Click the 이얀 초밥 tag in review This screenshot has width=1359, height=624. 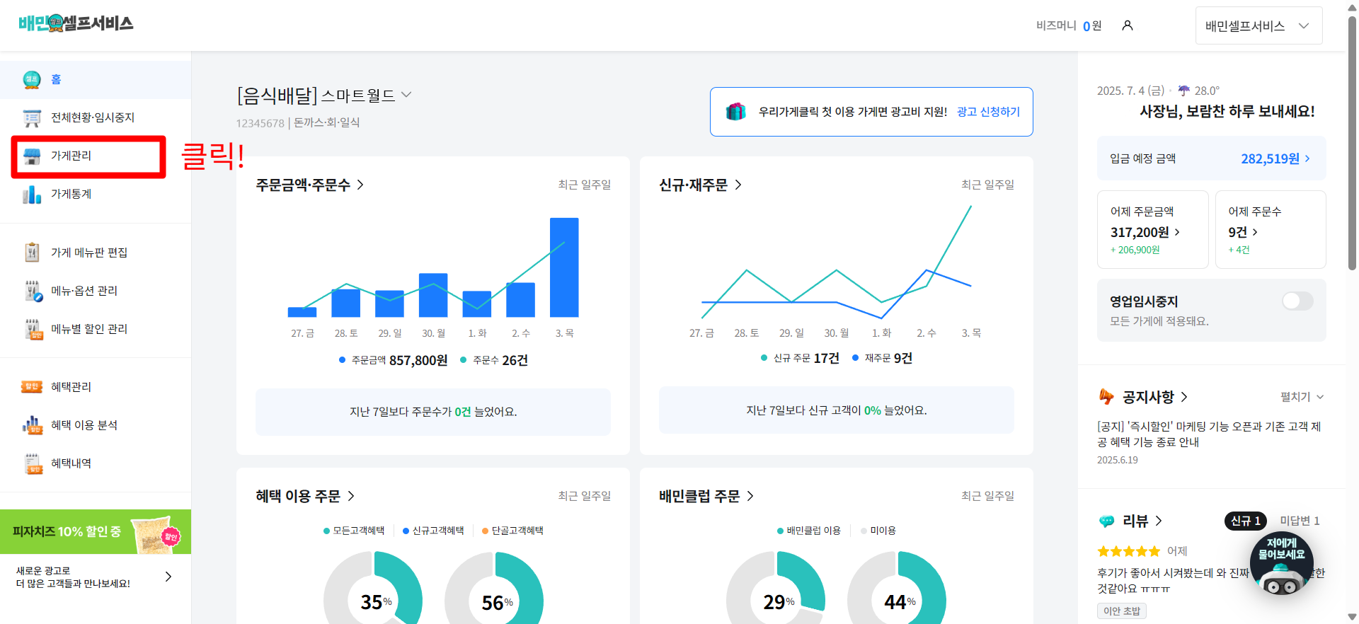coord(1122,611)
